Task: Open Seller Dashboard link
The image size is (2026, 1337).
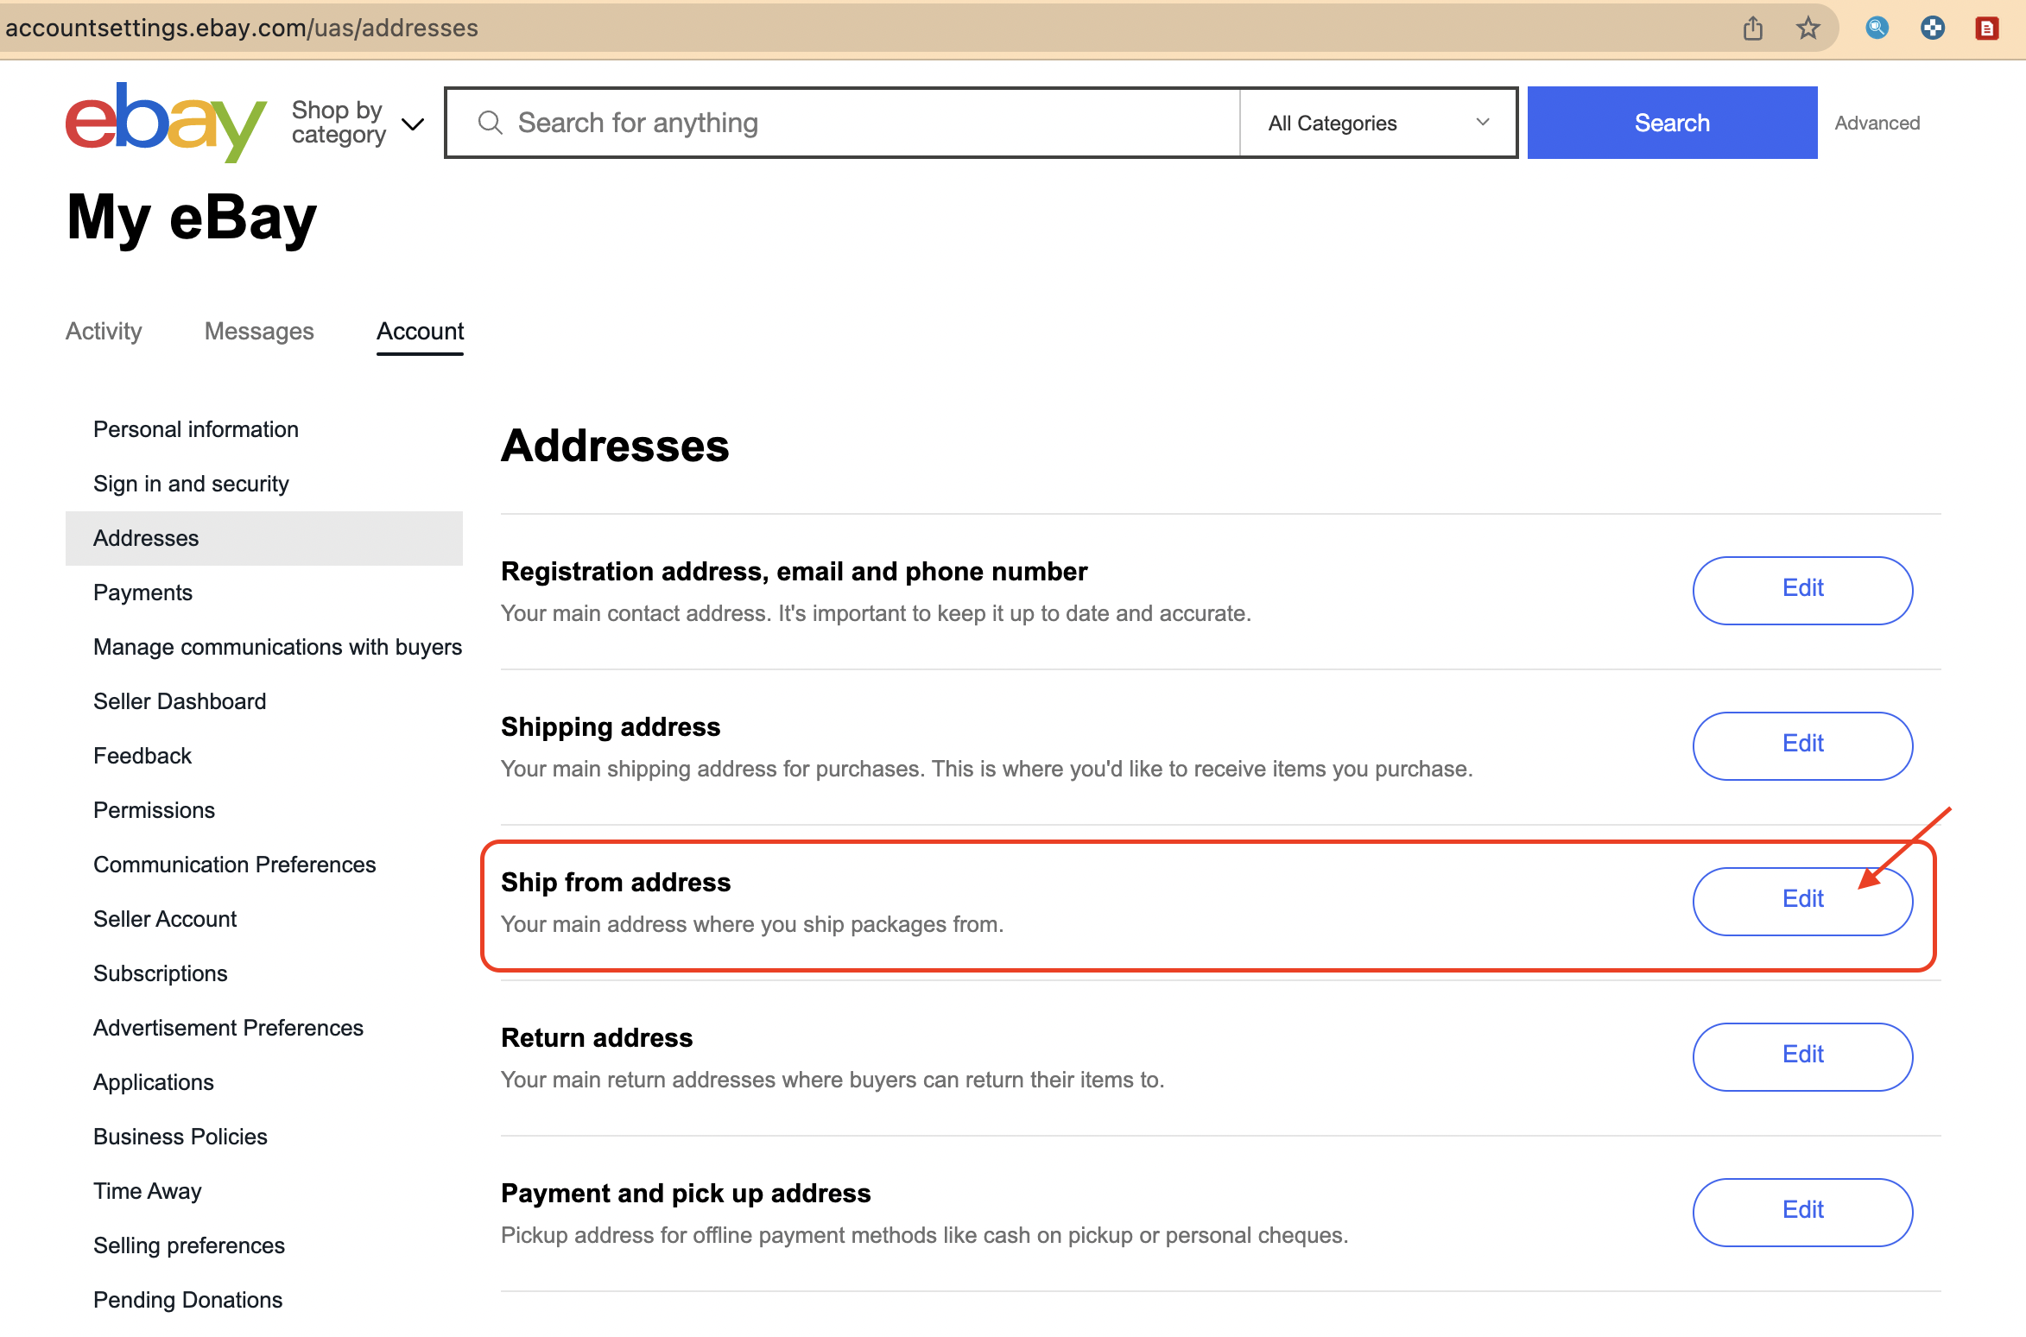Action: 180,701
